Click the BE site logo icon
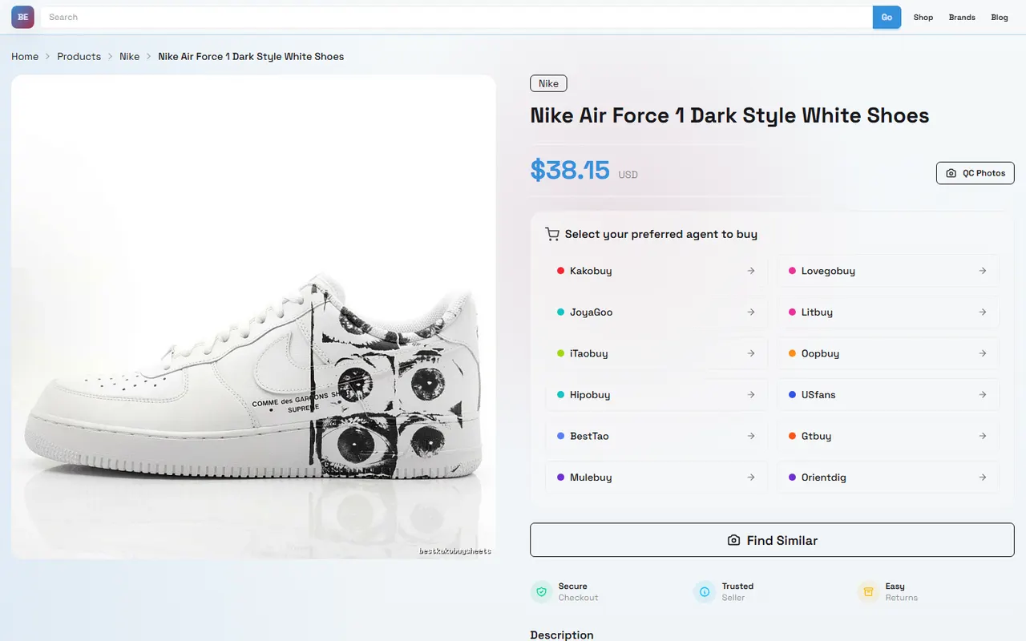Viewport: 1026px width, 641px height. [x=22, y=17]
